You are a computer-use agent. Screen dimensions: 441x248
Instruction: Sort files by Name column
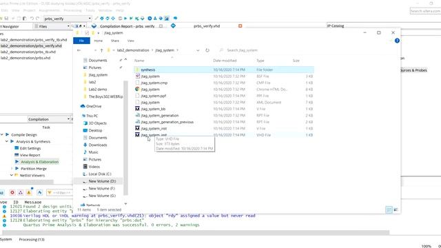[139, 61]
